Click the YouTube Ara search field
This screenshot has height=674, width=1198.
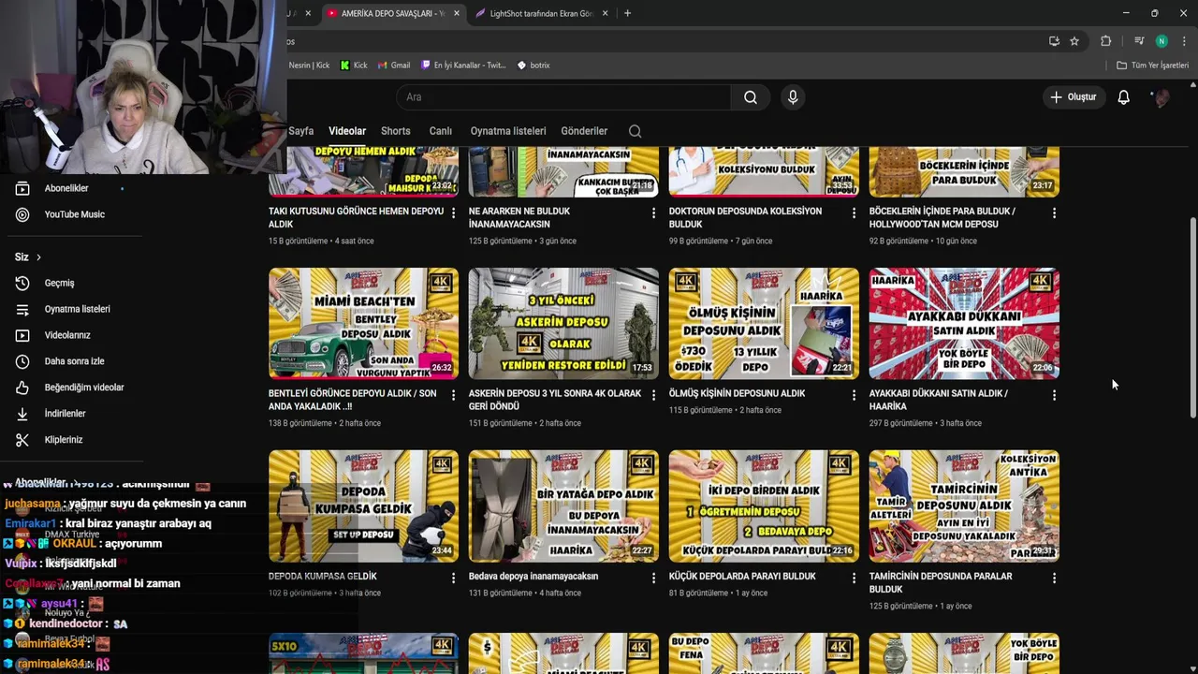[x=563, y=97]
